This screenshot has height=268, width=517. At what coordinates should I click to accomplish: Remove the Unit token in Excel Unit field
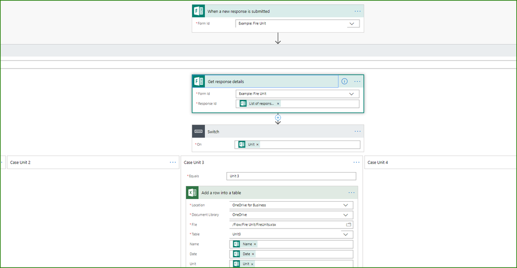click(252, 264)
